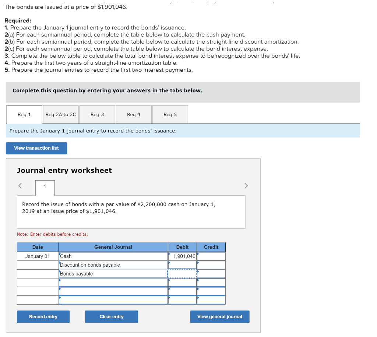The image size is (377, 337).
Task: Open View general journal
Action: 220,317
